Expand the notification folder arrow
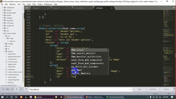This screenshot has height=99, width=176. [2, 7]
